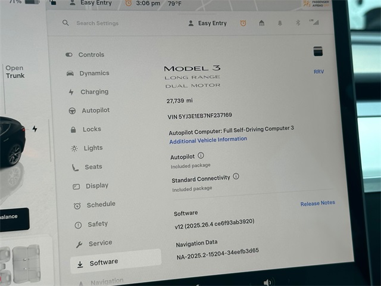This screenshot has height=286, width=381.
Task: Open the Dynamics settings menu
Action: [88, 73]
